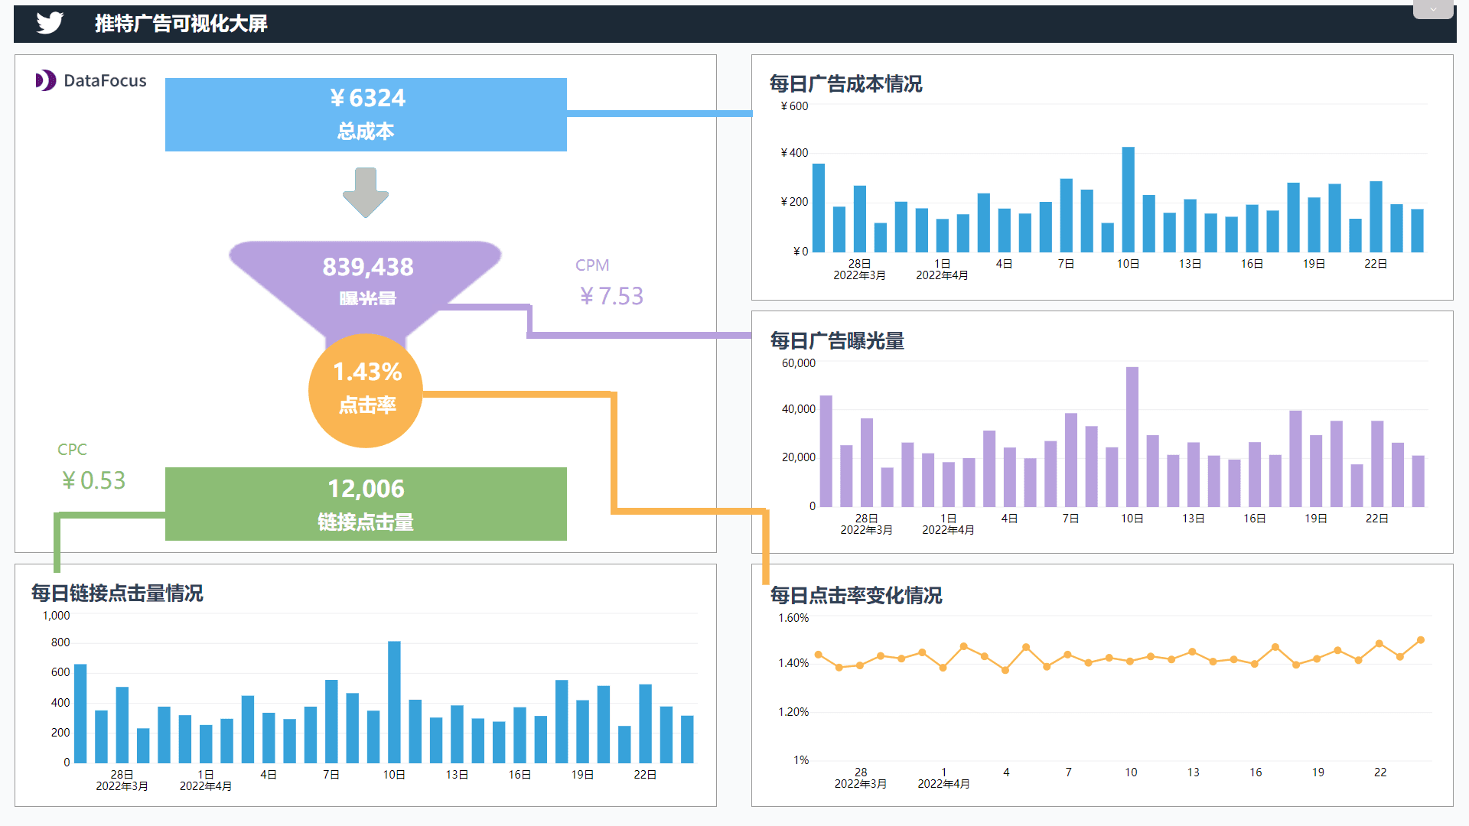Click the 每日广告曝光量 chart title

click(837, 340)
